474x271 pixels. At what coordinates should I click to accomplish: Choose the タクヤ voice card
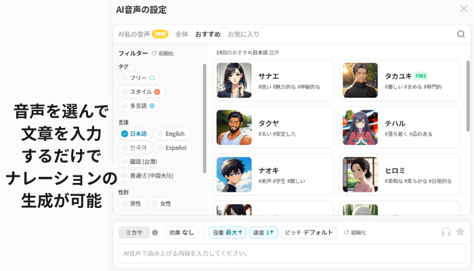(274, 127)
